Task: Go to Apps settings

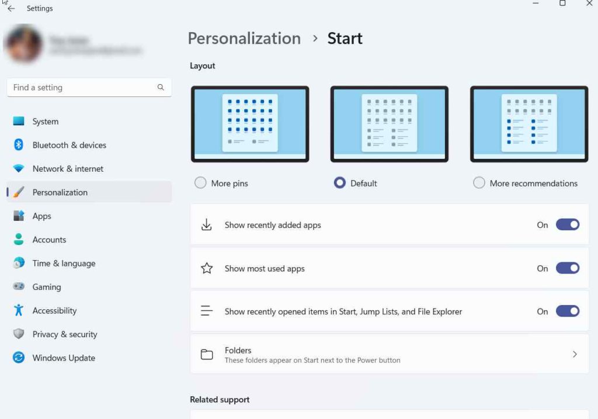Action: coord(89,216)
